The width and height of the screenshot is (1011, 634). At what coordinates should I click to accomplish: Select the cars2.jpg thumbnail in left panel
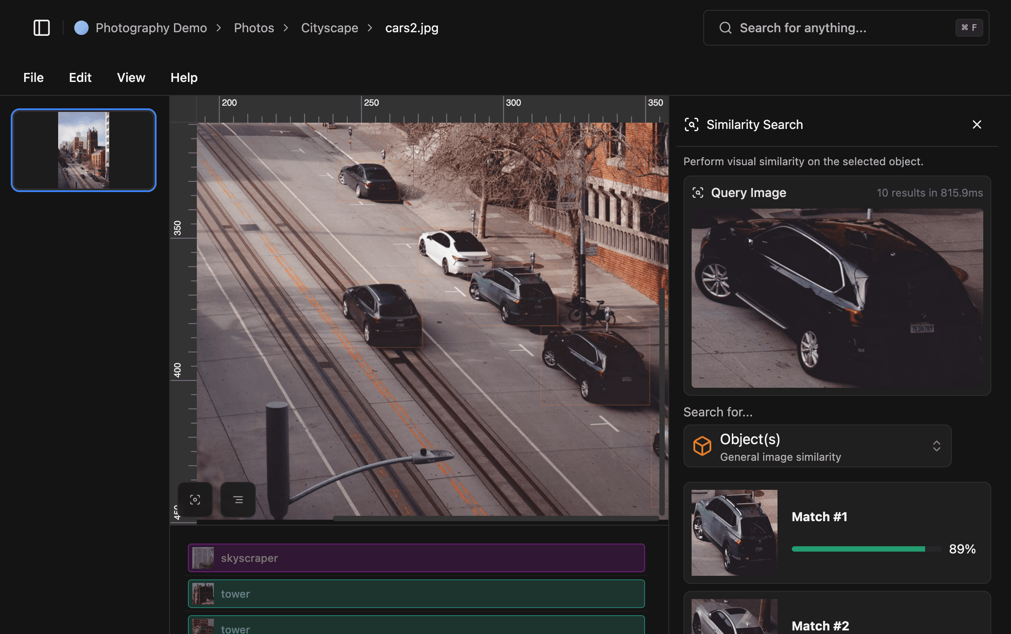pos(84,150)
